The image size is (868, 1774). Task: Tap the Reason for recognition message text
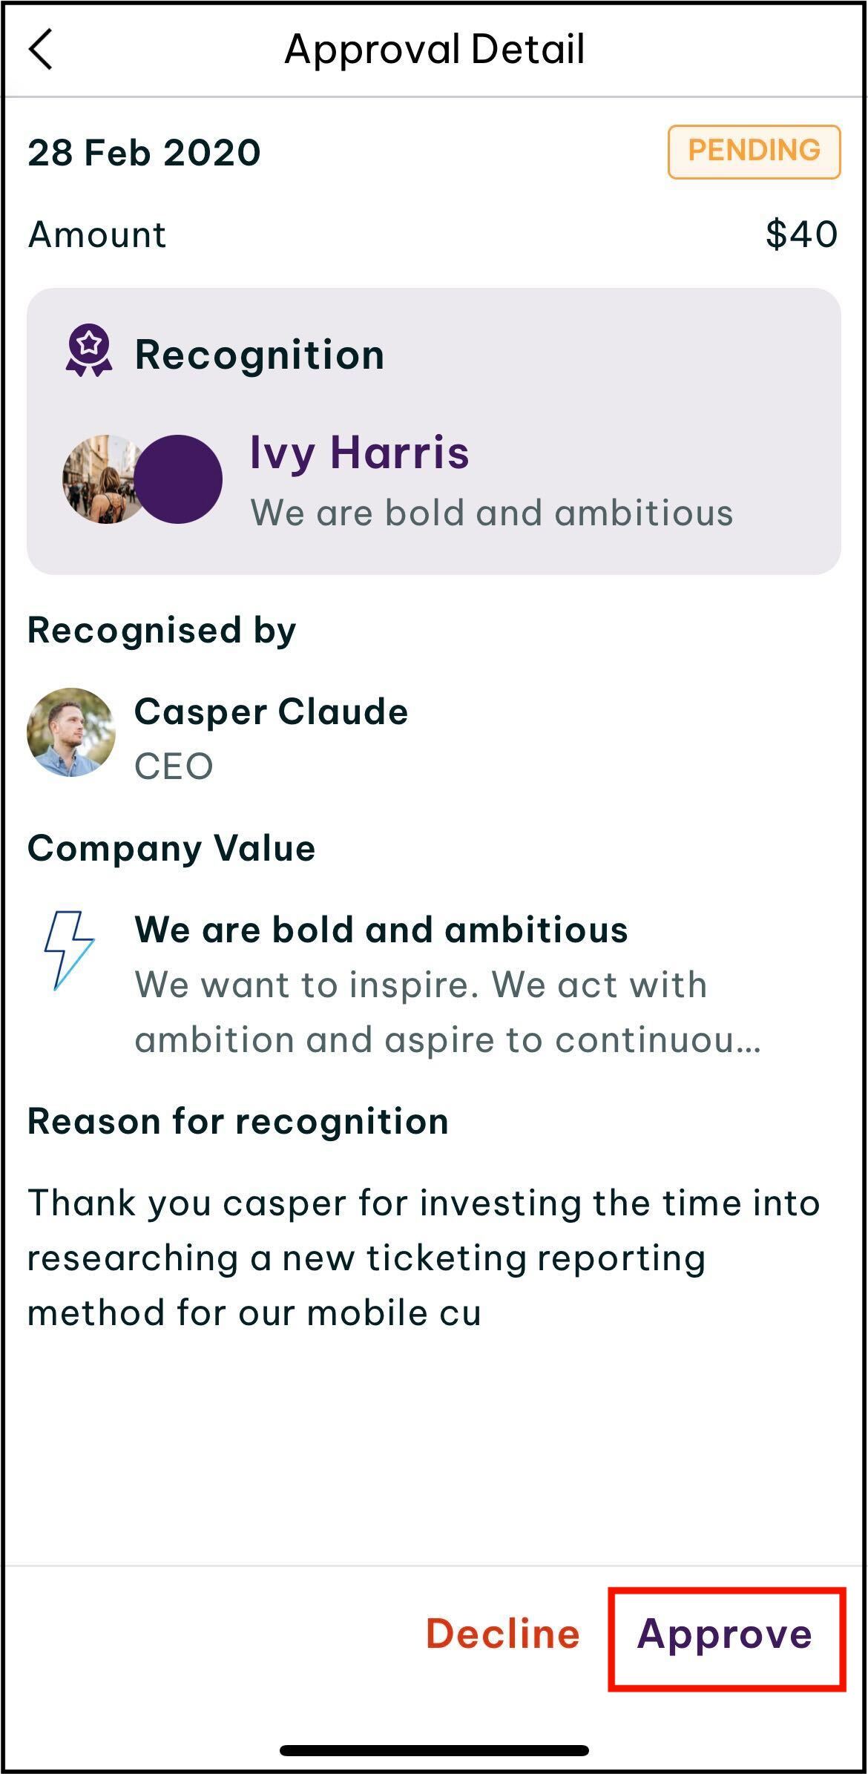[x=423, y=1258]
